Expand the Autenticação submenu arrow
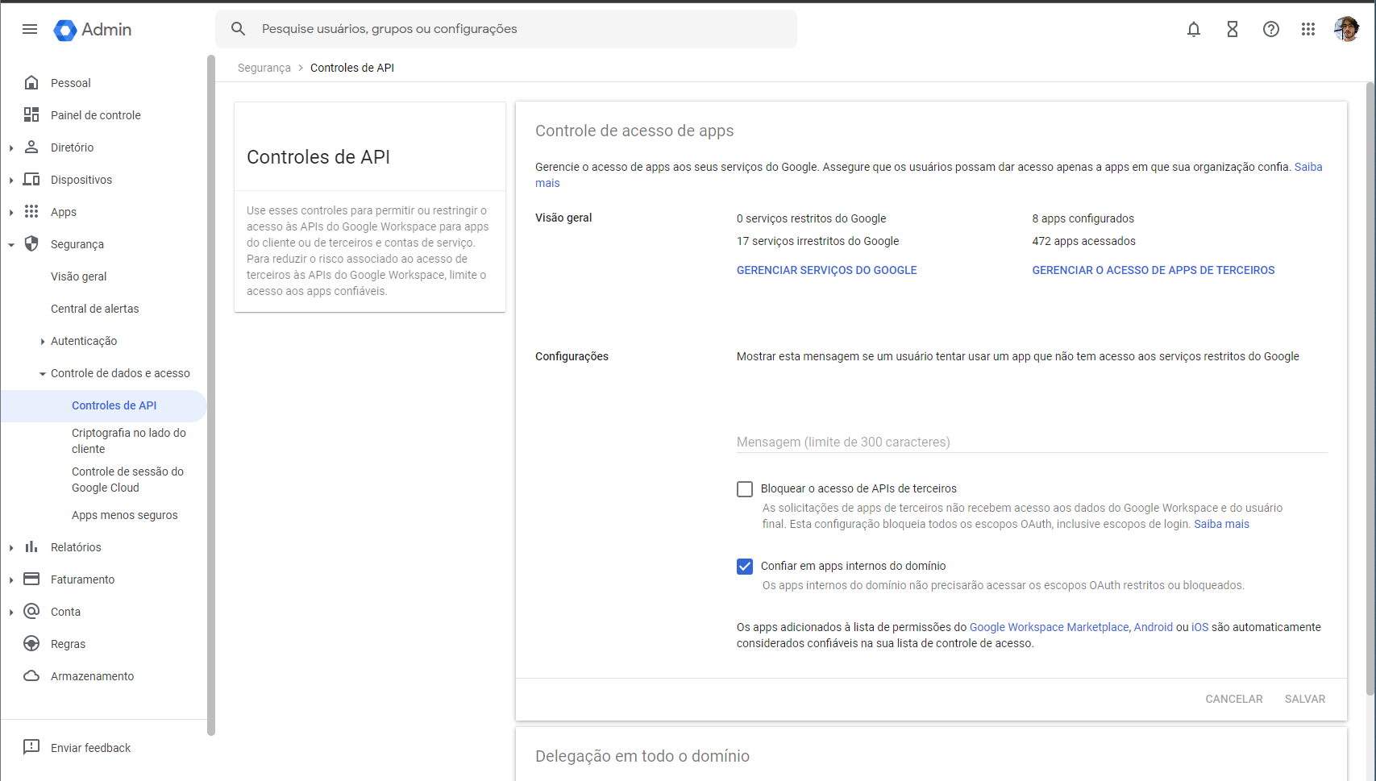1376x781 pixels. (x=43, y=342)
